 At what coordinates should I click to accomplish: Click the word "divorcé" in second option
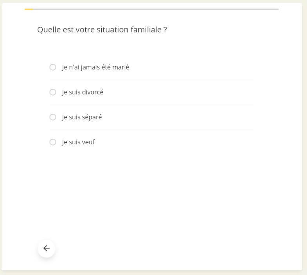point(93,92)
